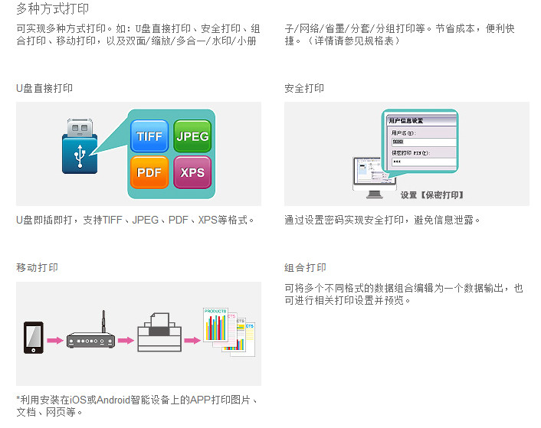Click the U盘直接打印 section heading
The width and height of the screenshot is (541, 428).
pos(44,88)
